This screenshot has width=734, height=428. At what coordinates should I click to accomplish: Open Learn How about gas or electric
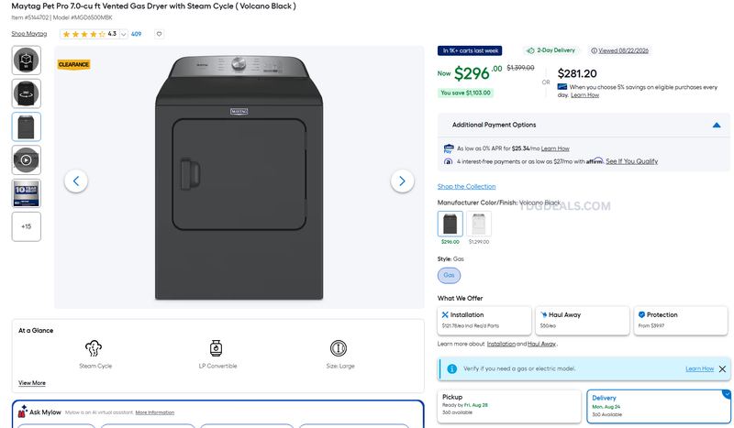coord(700,368)
